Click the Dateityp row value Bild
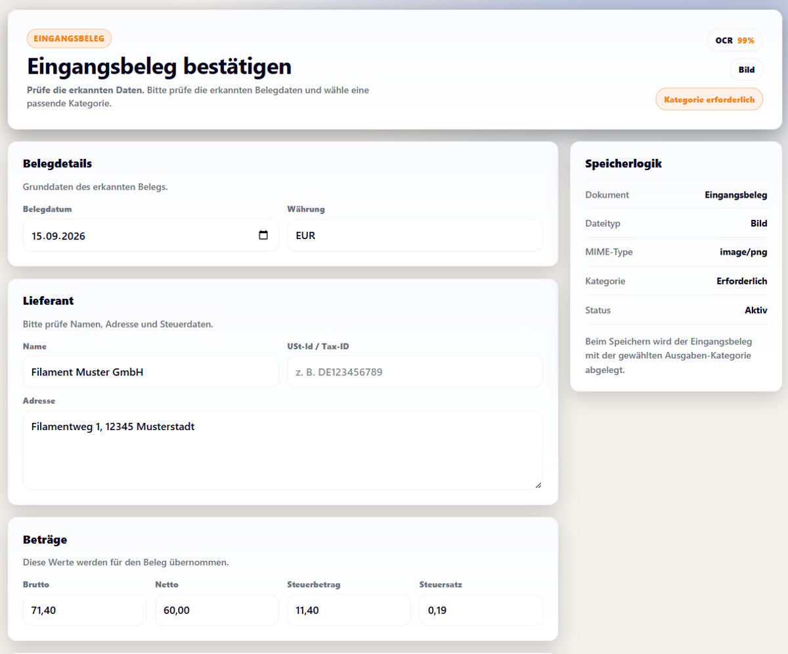The height and width of the screenshot is (654, 788). point(759,223)
